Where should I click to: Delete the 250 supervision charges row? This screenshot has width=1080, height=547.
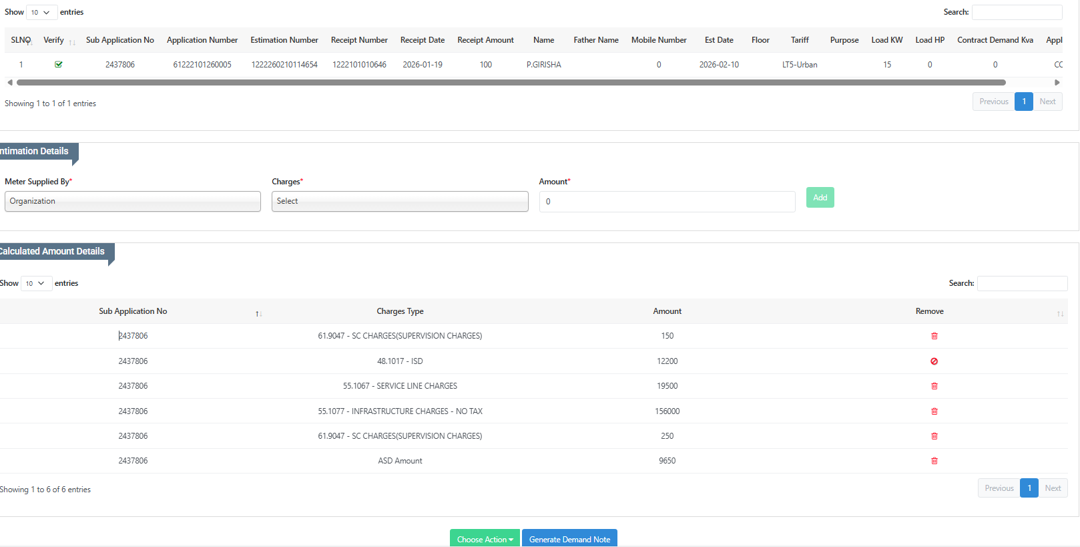[934, 436]
